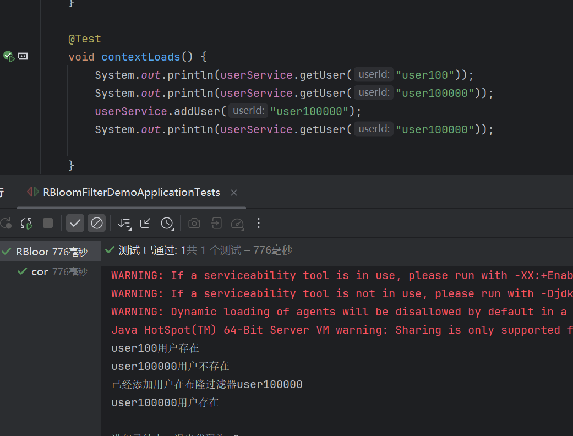Toggle the Show Passed checkmark filter

coord(75,223)
